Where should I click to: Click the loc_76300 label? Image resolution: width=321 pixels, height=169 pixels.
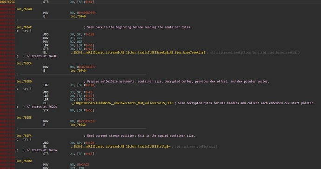tap(24, 161)
